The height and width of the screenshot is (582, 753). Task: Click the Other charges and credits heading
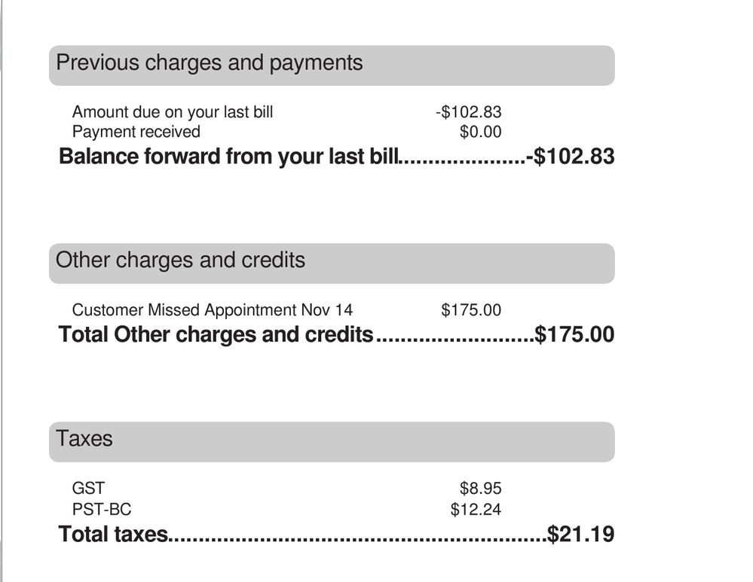tap(181, 261)
